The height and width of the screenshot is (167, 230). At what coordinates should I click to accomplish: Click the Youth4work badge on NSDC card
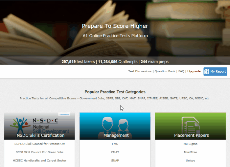point(64,114)
